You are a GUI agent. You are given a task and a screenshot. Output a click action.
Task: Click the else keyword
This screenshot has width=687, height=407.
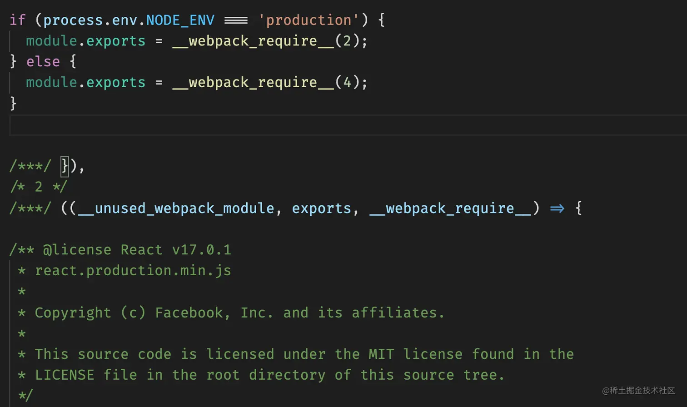tap(43, 62)
